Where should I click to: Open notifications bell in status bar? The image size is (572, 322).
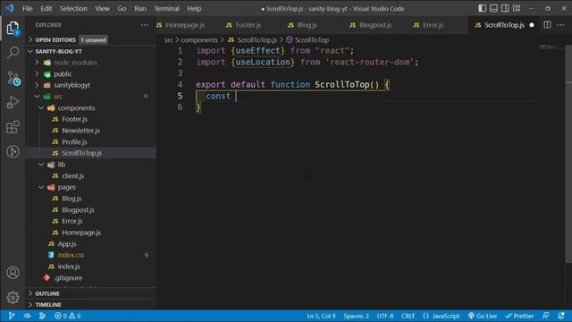tap(561, 316)
